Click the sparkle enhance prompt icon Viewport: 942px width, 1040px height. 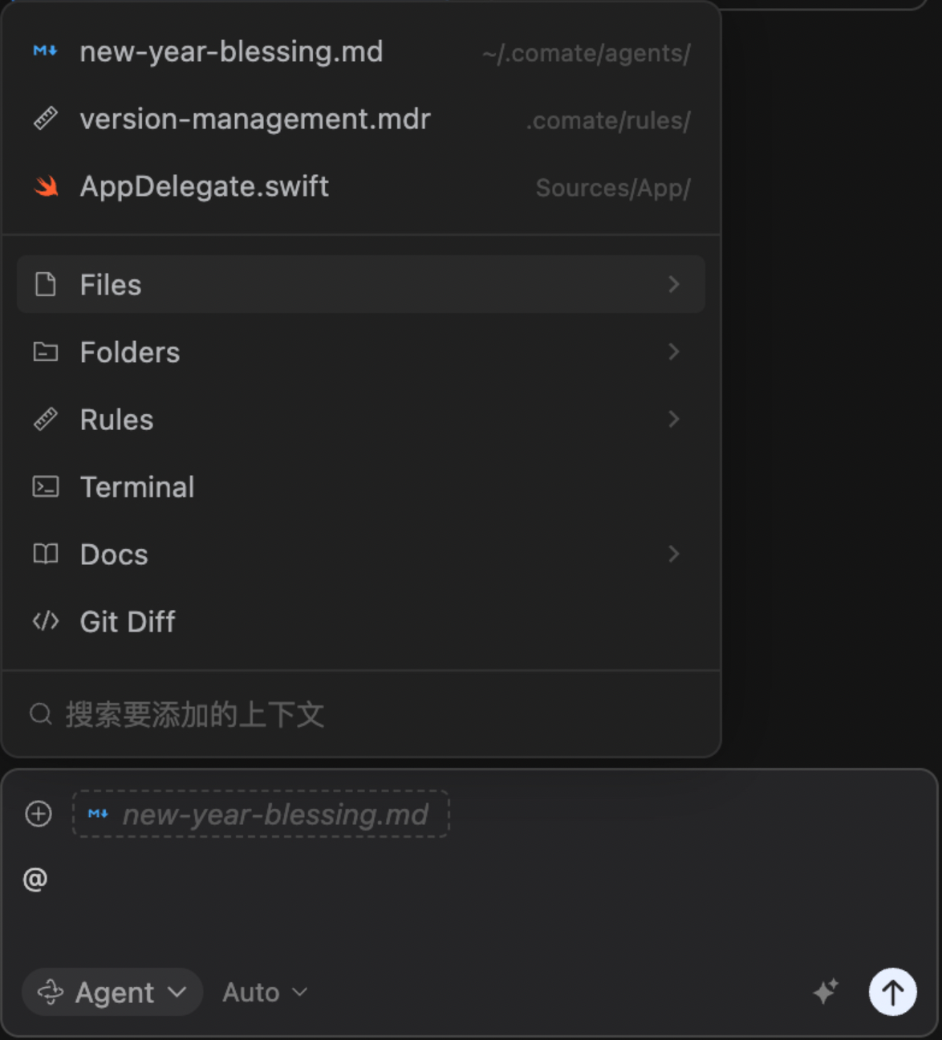[x=825, y=992]
